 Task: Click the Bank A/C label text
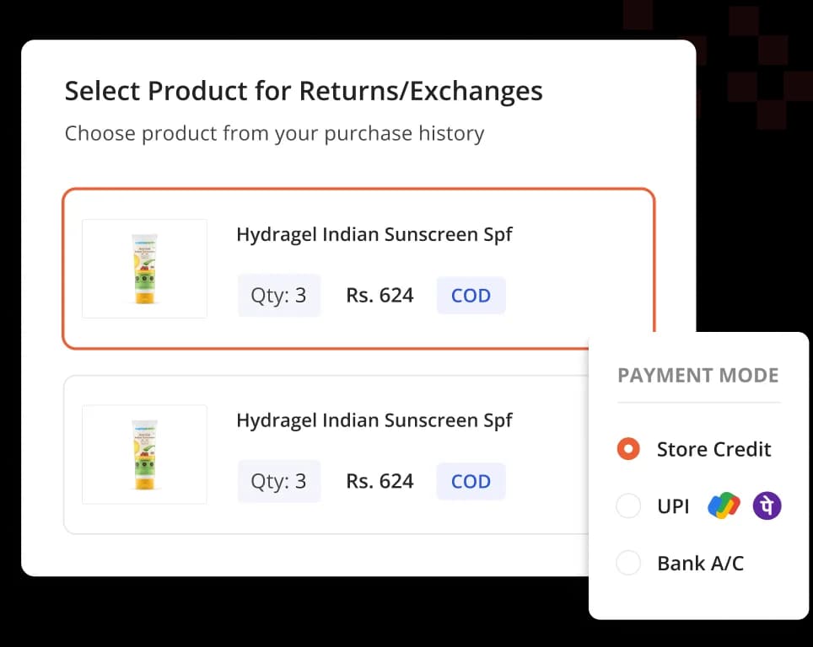point(701,563)
